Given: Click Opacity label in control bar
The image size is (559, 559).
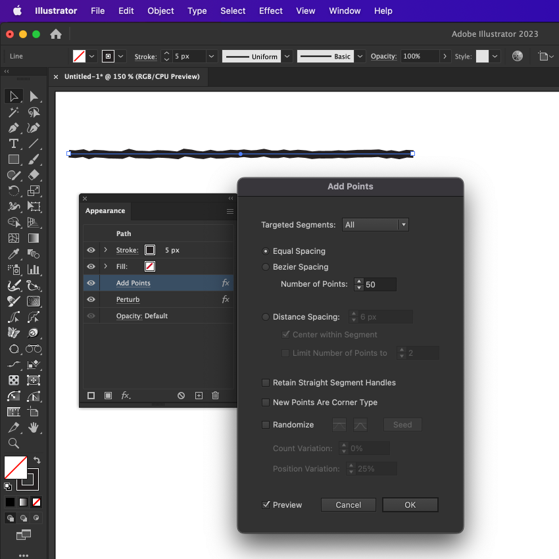Looking at the screenshot, I should tap(383, 57).
